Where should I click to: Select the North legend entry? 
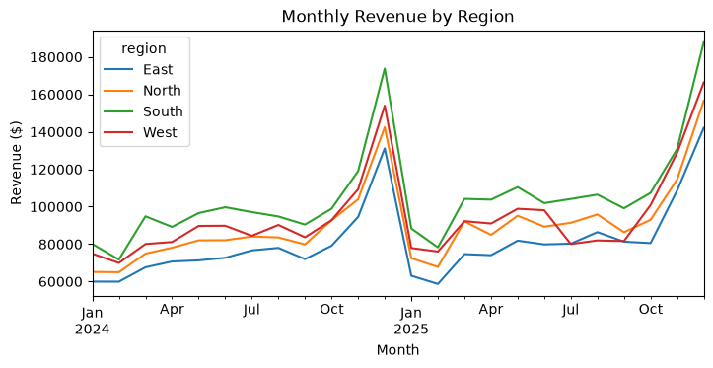[x=142, y=91]
